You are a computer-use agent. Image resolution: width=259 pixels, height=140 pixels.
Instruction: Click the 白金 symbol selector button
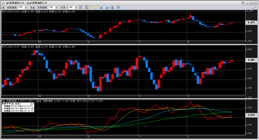pyautogui.click(x=33, y=8)
